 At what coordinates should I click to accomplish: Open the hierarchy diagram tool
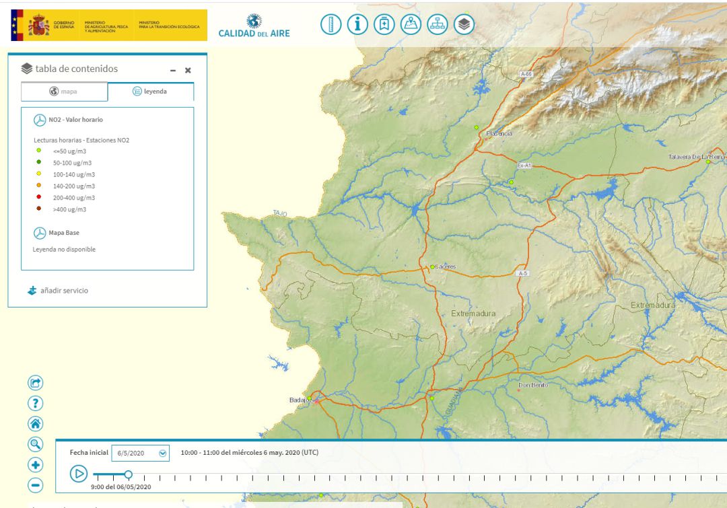[438, 24]
